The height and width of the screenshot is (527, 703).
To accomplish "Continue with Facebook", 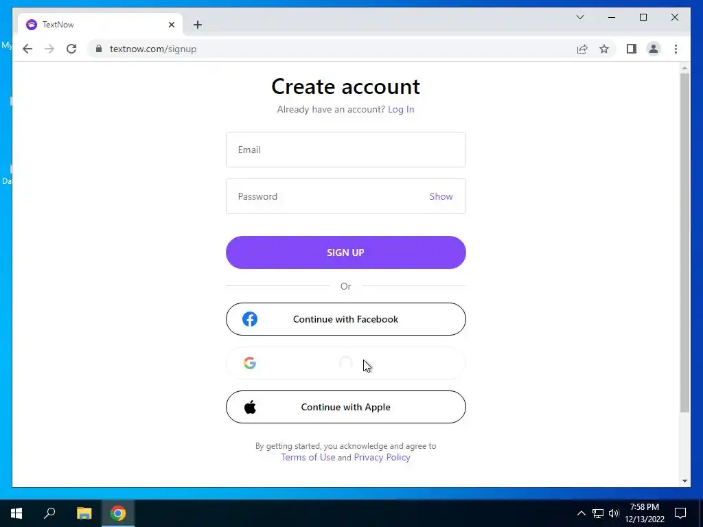I will pyautogui.click(x=346, y=319).
